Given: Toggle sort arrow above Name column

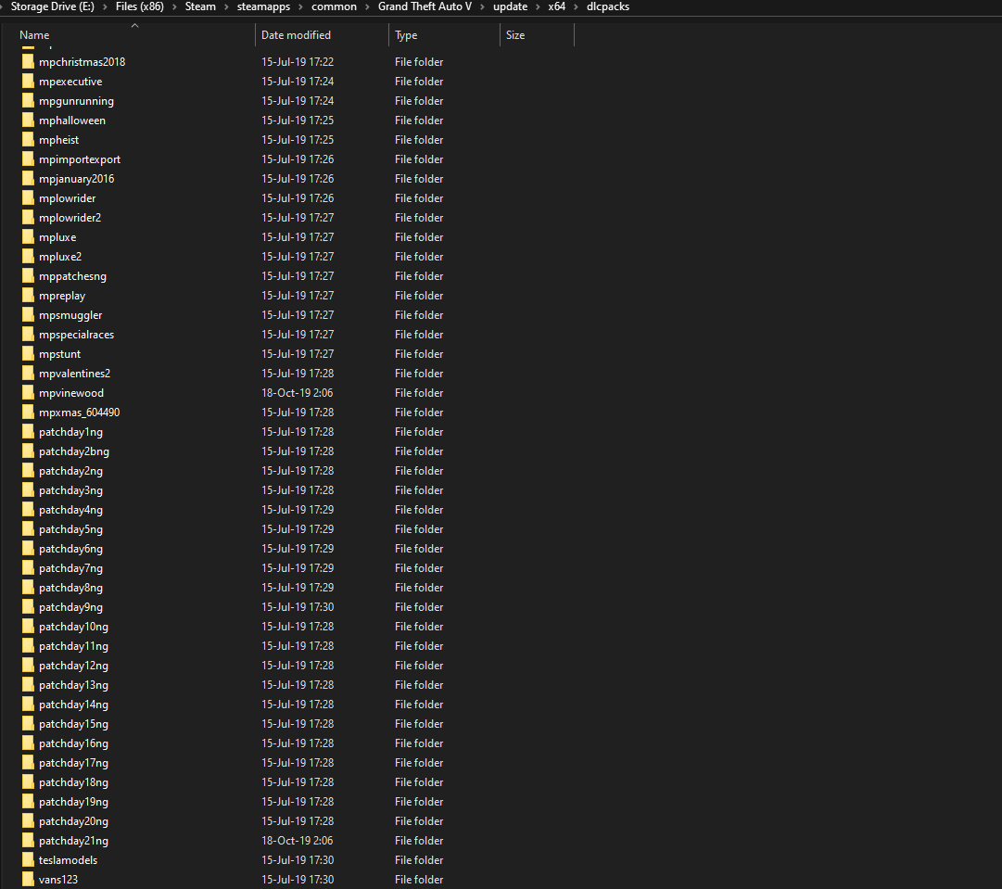Looking at the screenshot, I should pos(134,26).
